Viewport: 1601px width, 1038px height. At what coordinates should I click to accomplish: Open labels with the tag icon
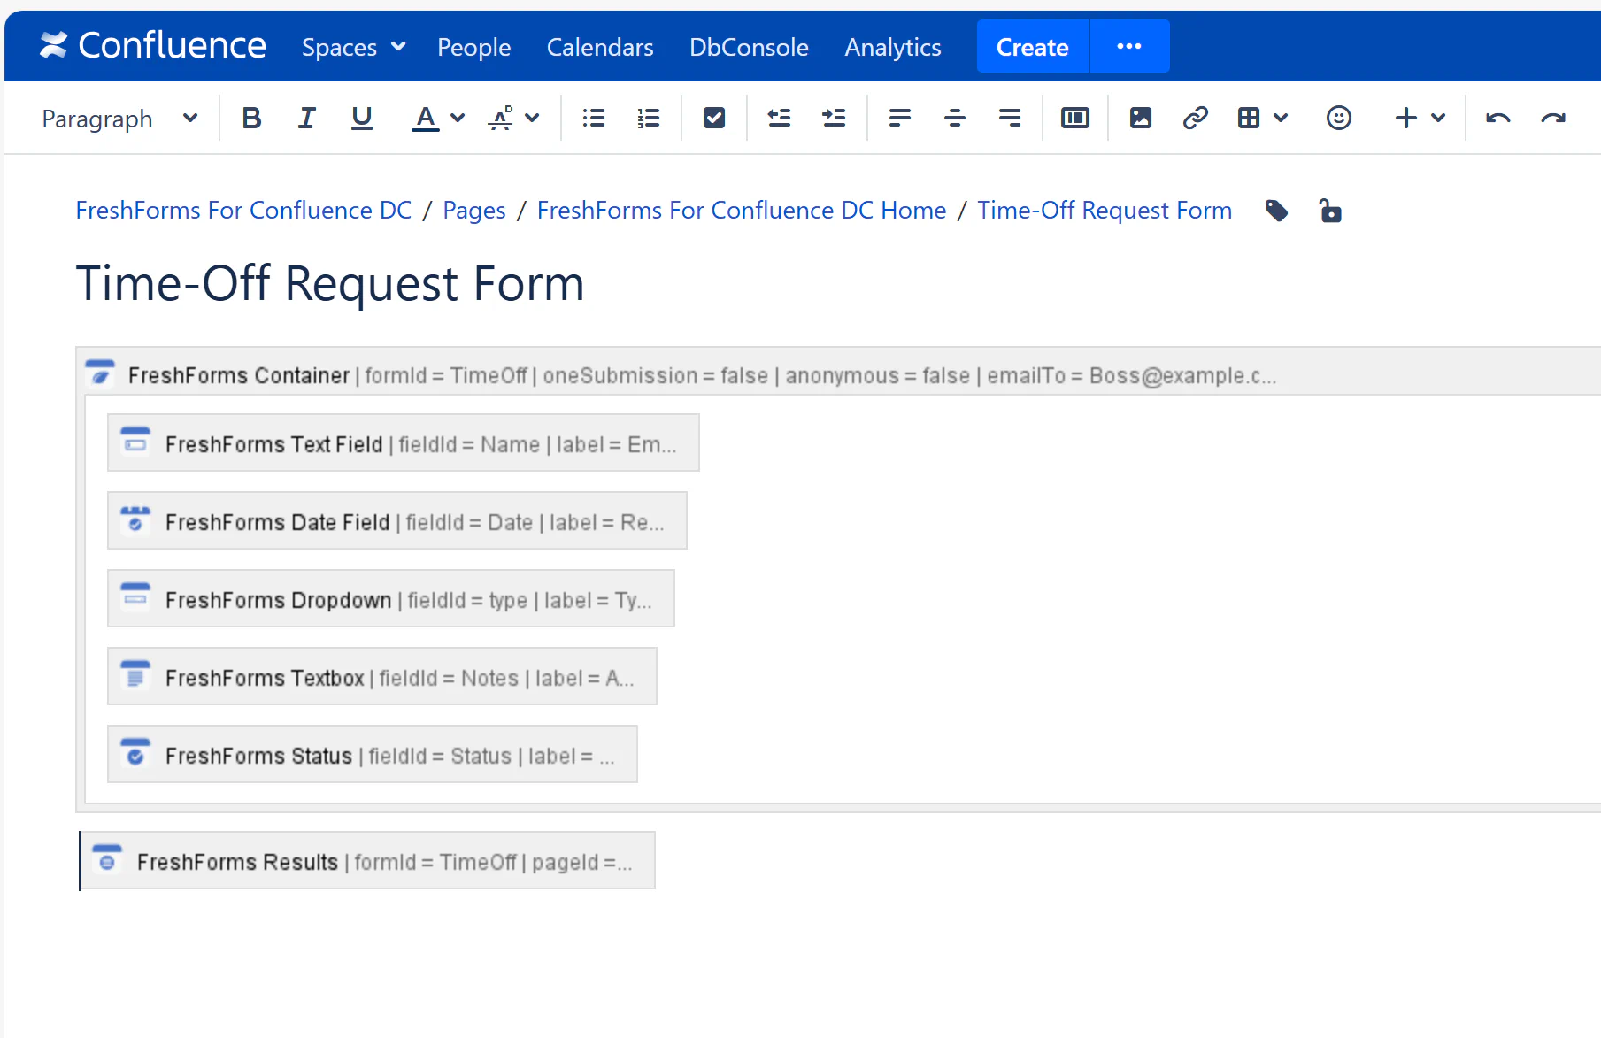click(x=1277, y=211)
